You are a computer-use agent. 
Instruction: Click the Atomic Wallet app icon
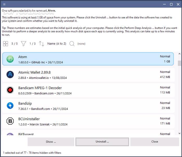tap(10, 75)
